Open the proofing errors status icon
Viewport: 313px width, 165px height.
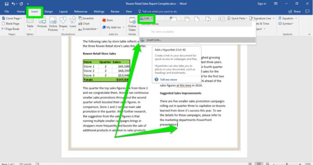37,164
